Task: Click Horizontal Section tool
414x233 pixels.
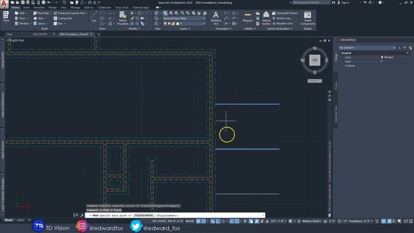Action: click(285, 13)
